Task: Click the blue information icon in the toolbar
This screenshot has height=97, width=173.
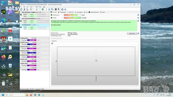Action: click(65, 9)
